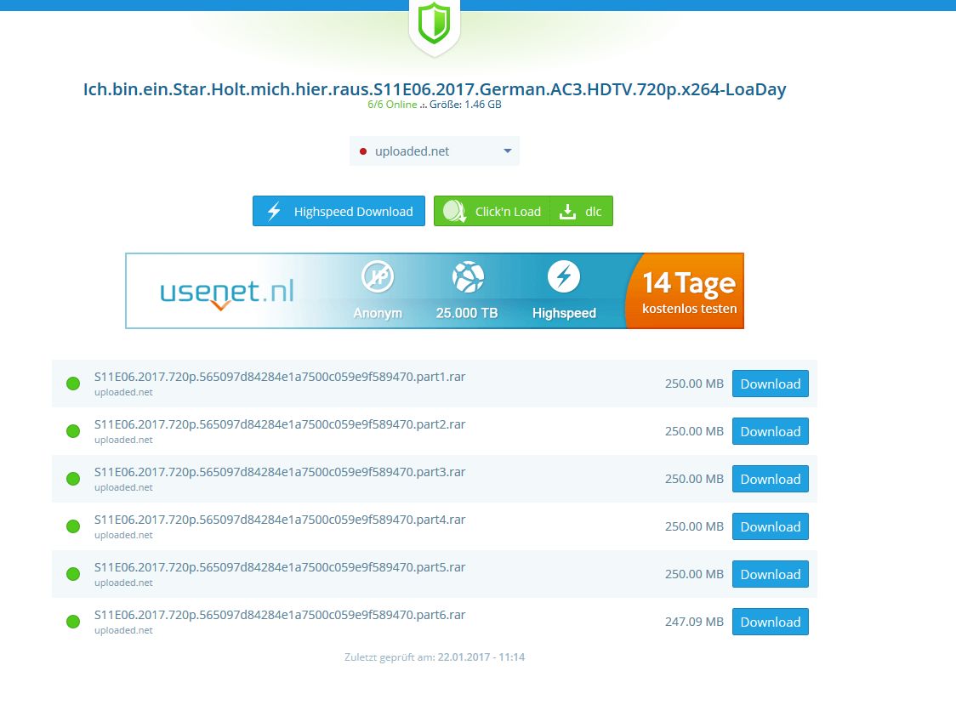
Task: Click the usenet.nl logo in the banner
Action: point(227,293)
